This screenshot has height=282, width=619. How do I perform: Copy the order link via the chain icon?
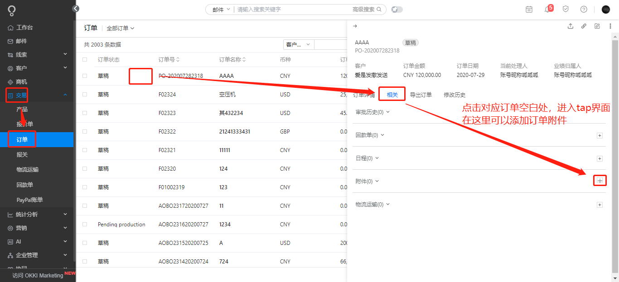pyautogui.click(x=584, y=26)
